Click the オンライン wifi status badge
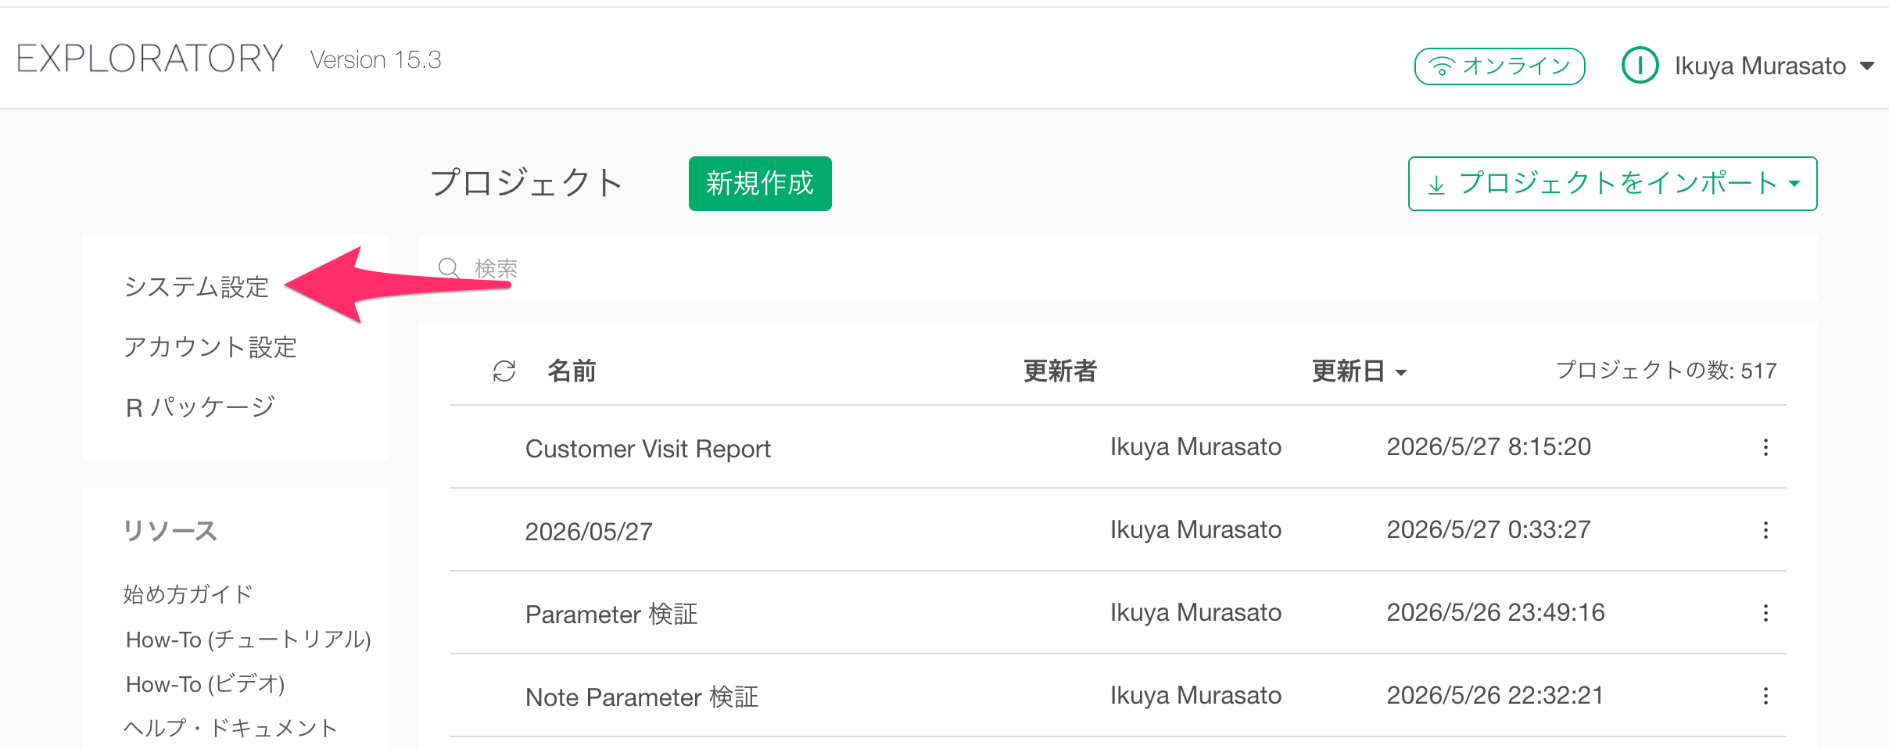Viewport: 1889px width, 749px height. 1500,66
